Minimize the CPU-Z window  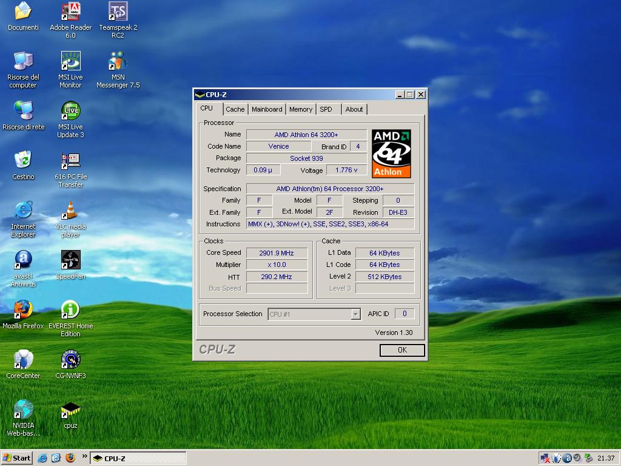(x=400, y=95)
